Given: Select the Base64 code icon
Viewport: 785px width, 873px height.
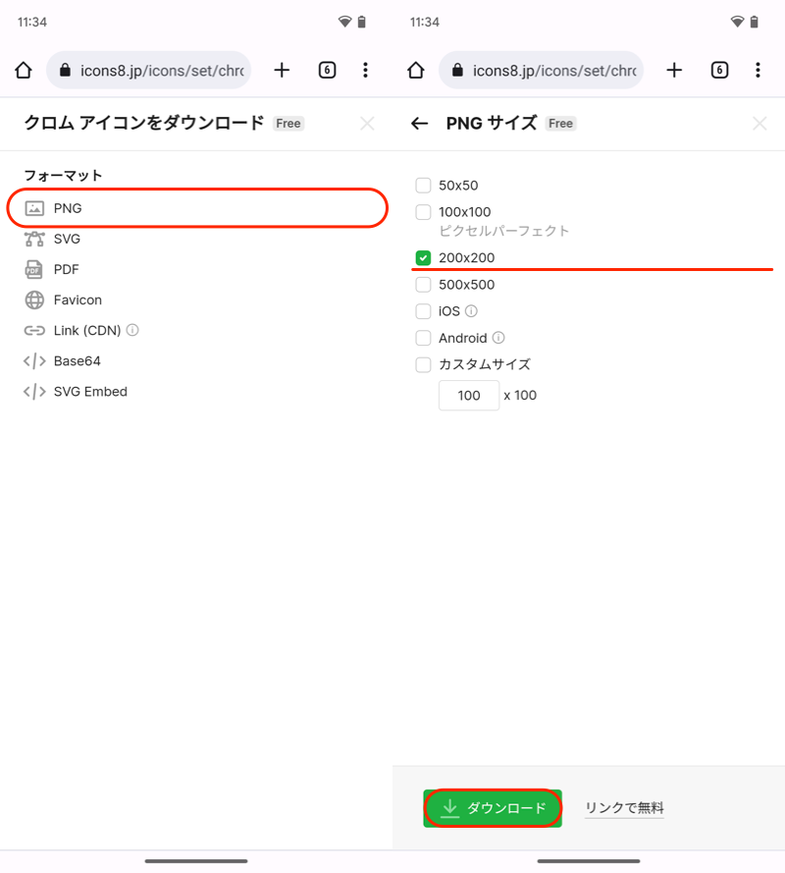Looking at the screenshot, I should [x=34, y=360].
